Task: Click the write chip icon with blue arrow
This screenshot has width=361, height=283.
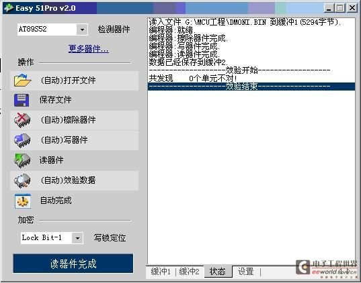Action: point(22,140)
